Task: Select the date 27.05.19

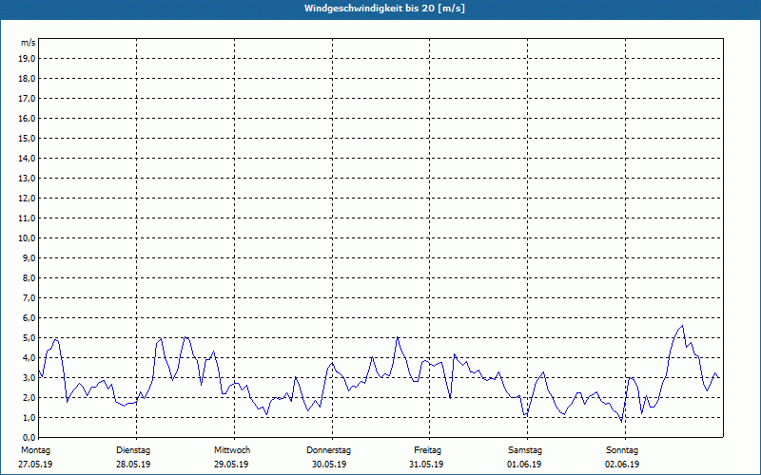Action: [35, 465]
